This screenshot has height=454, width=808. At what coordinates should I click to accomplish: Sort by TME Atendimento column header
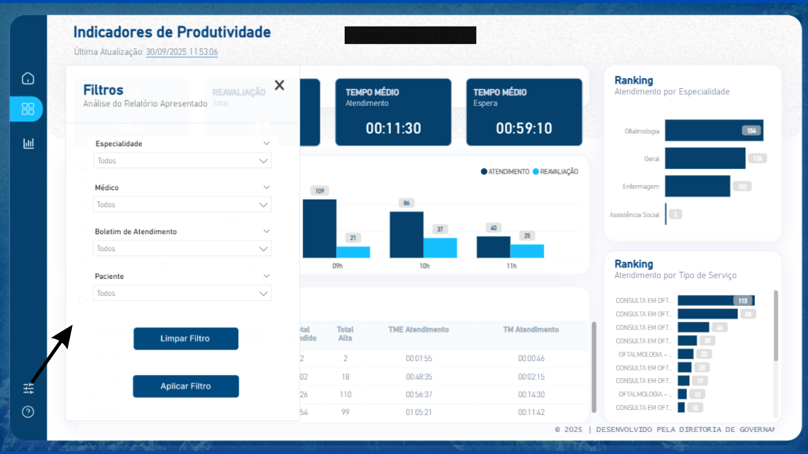click(418, 330)
